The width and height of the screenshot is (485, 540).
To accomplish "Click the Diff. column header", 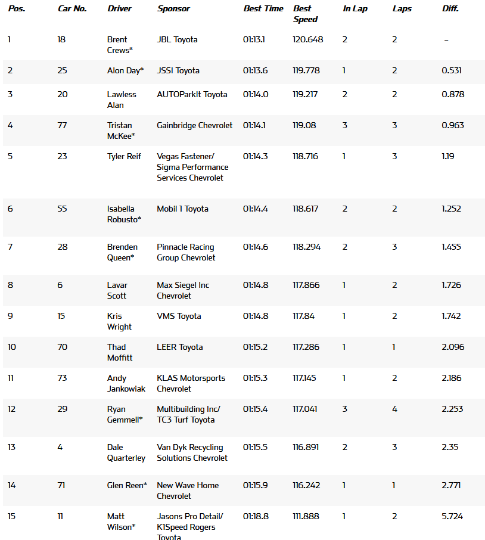I will [450, 8].
